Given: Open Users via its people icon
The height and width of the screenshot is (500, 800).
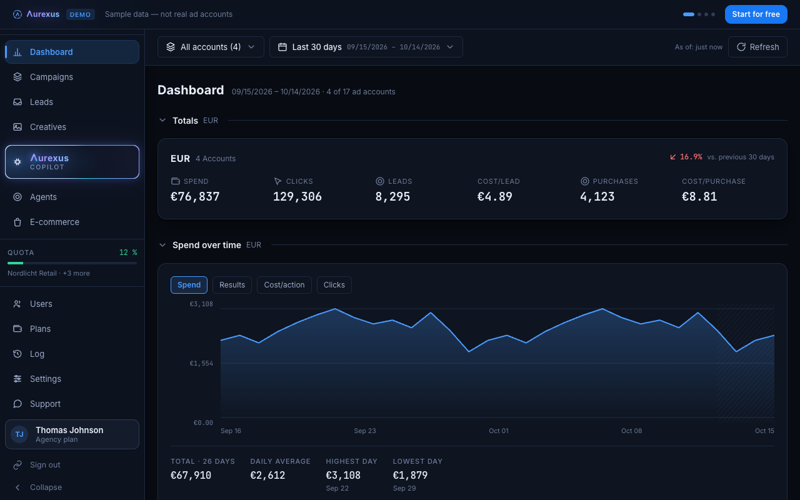Looking at the screenshot, I should tap(17, 304).
